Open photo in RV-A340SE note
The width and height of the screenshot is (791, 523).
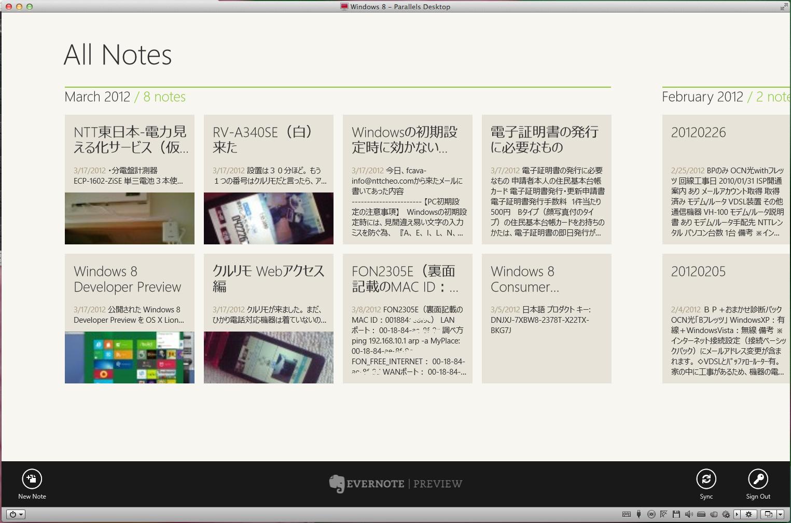269,218
